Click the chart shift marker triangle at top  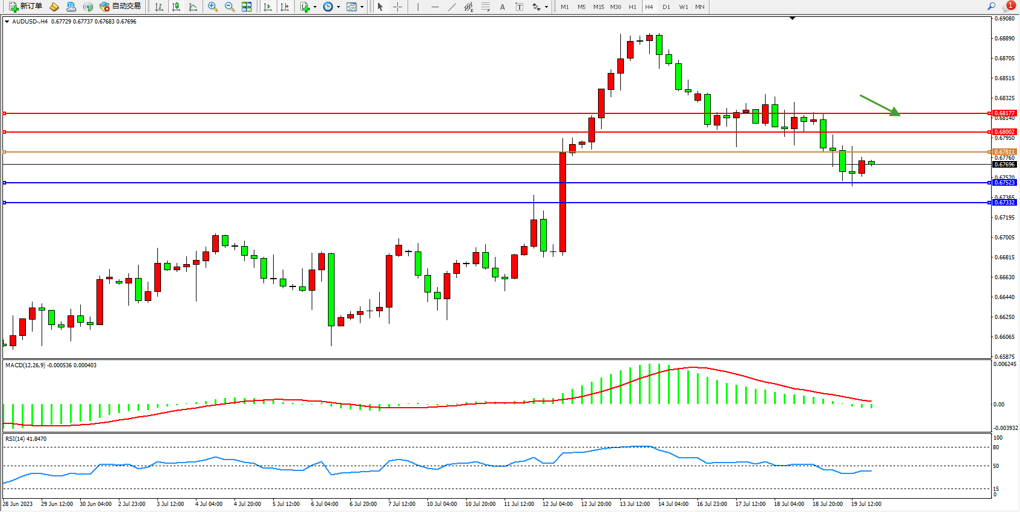point(792,19)
